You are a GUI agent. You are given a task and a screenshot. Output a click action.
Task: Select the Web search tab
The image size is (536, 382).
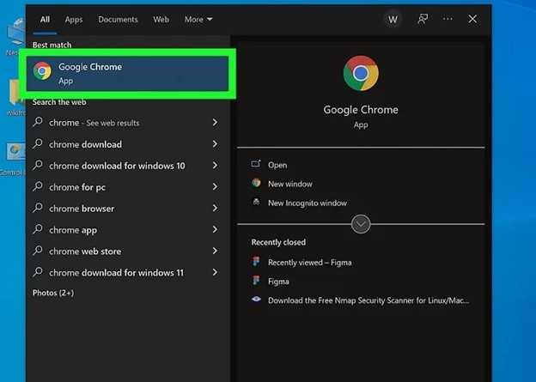coord(161,19)
